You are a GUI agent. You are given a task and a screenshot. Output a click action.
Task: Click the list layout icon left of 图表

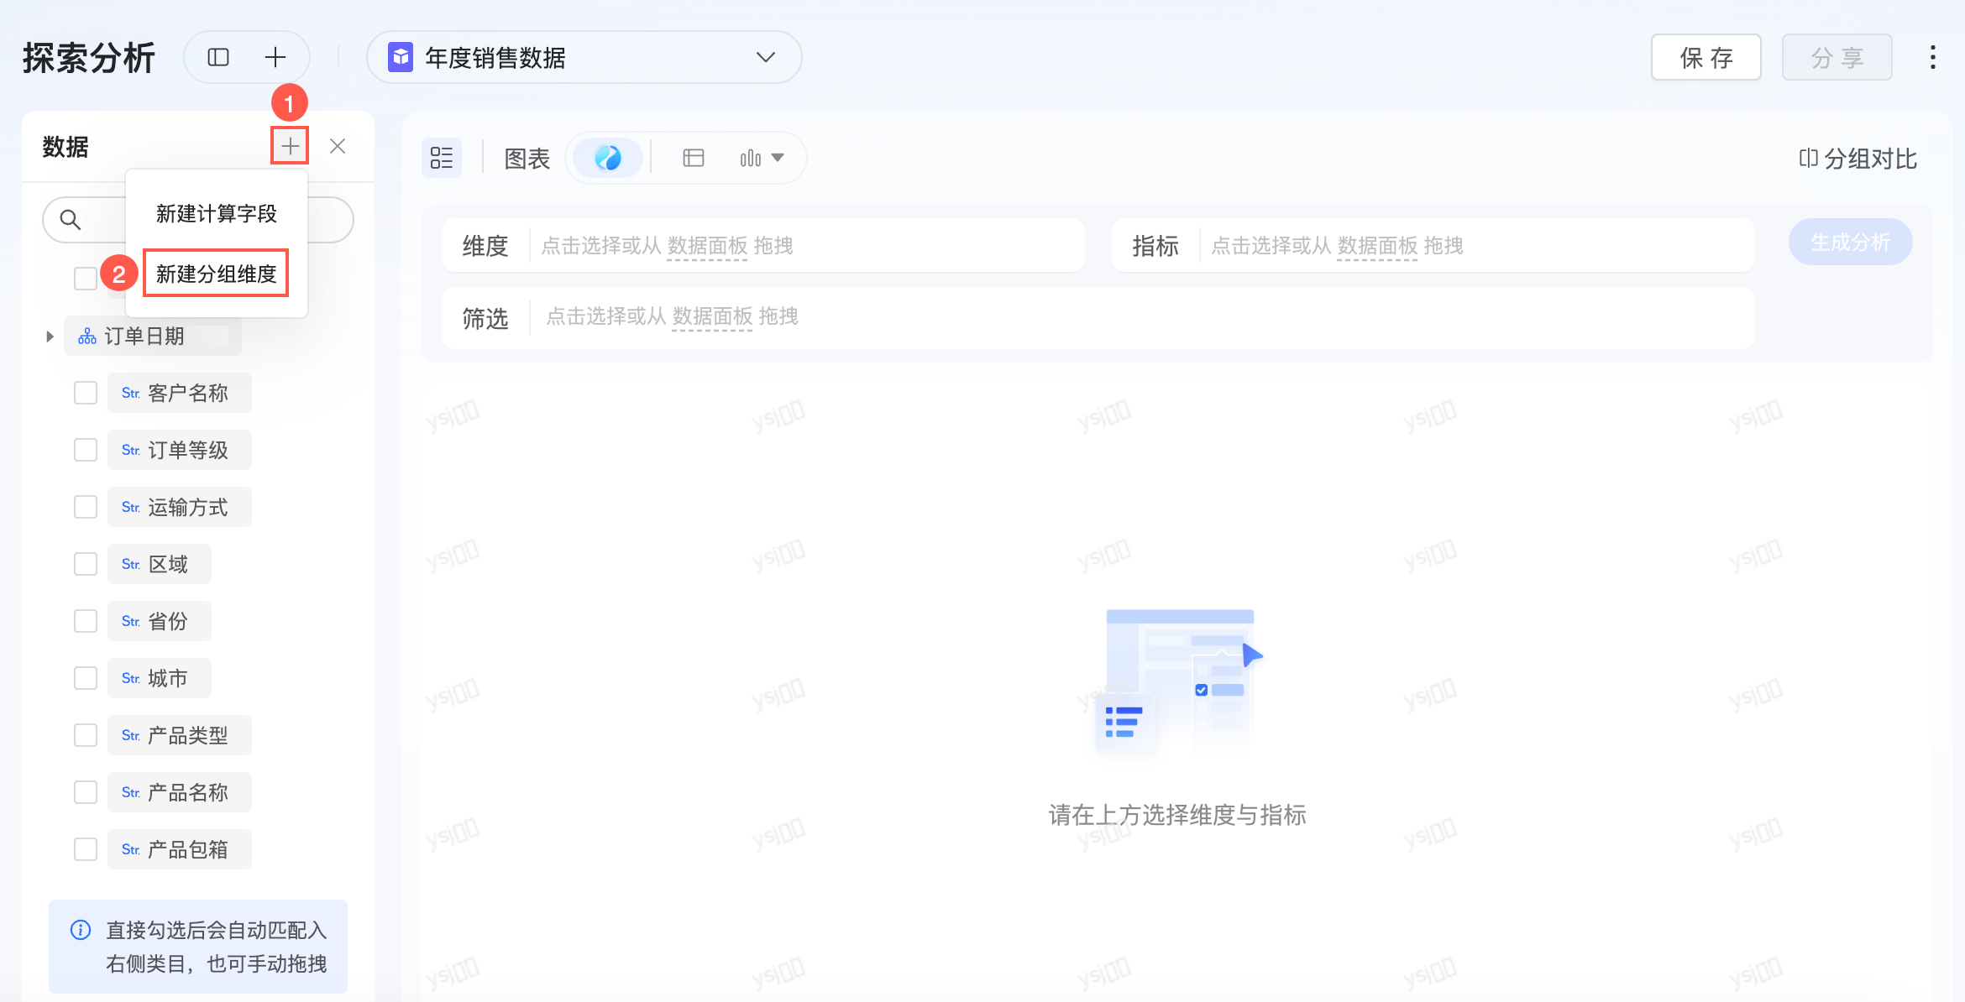(442, 158)
